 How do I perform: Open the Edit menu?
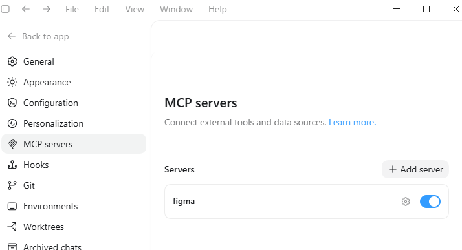click(102, 10)
